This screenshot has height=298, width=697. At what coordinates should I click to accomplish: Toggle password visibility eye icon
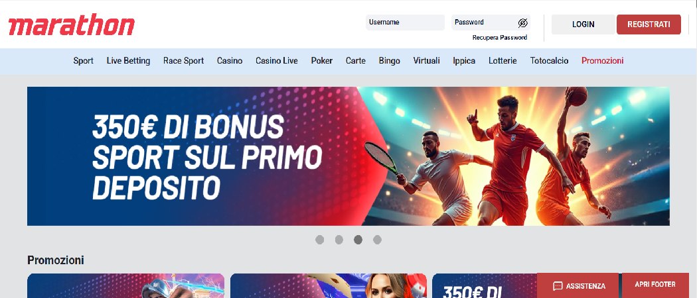[x=523, y=23]
